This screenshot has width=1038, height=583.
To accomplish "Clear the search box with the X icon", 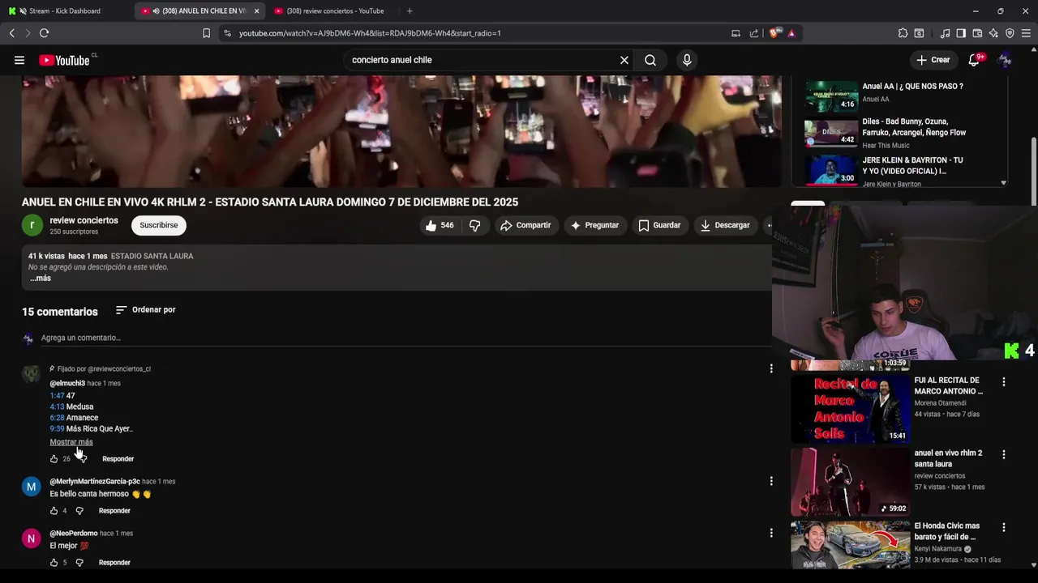I will click(x=624, y=60).
